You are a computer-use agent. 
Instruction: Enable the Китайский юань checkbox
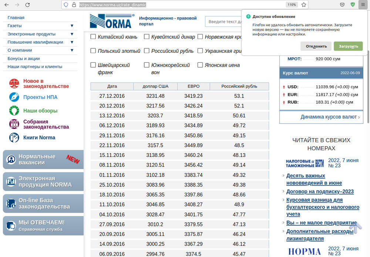pyautogui.click(x=93, y=37)
